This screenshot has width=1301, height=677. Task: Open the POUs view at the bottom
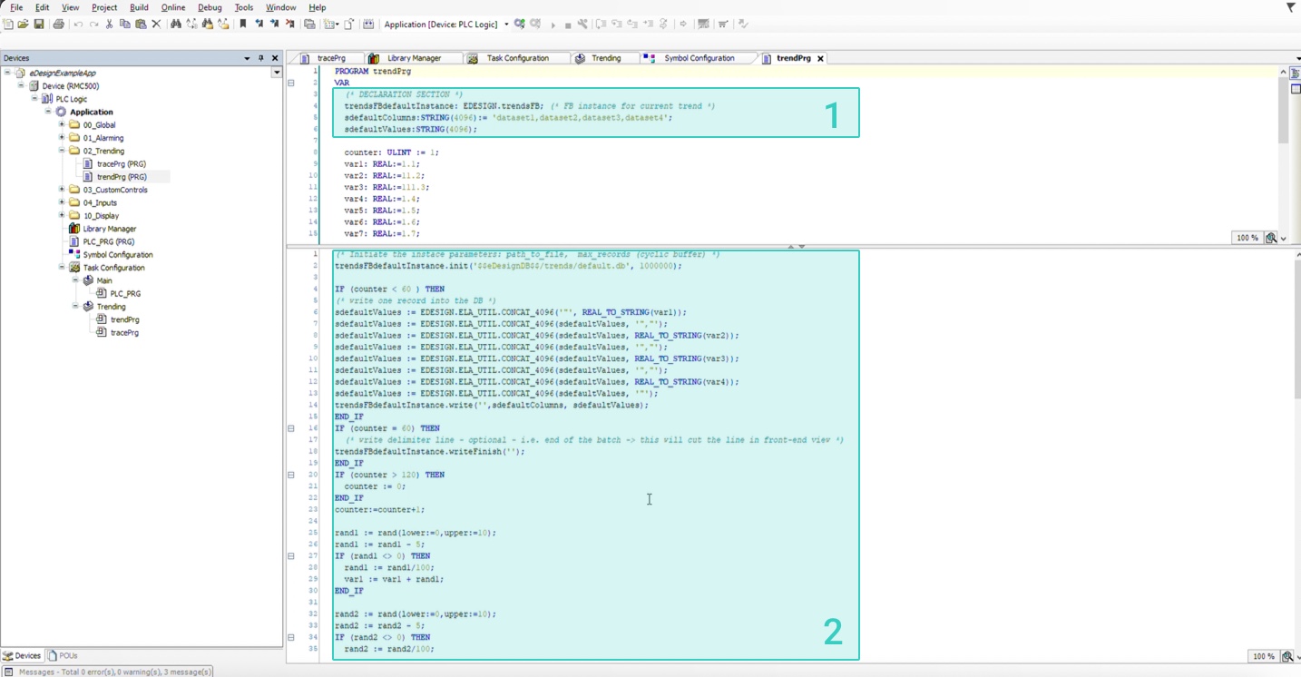coord(64,655)
